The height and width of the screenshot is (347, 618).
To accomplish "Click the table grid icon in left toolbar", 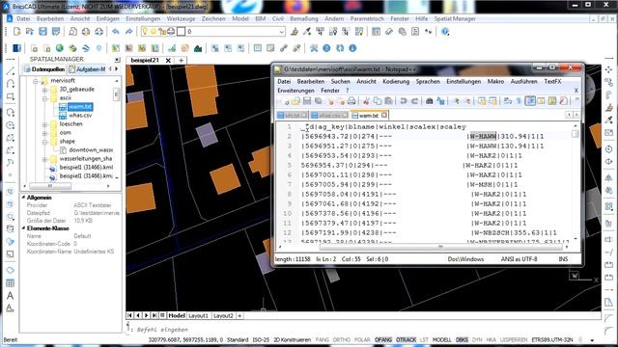I will pyautogui.click(x=11, y=282).
